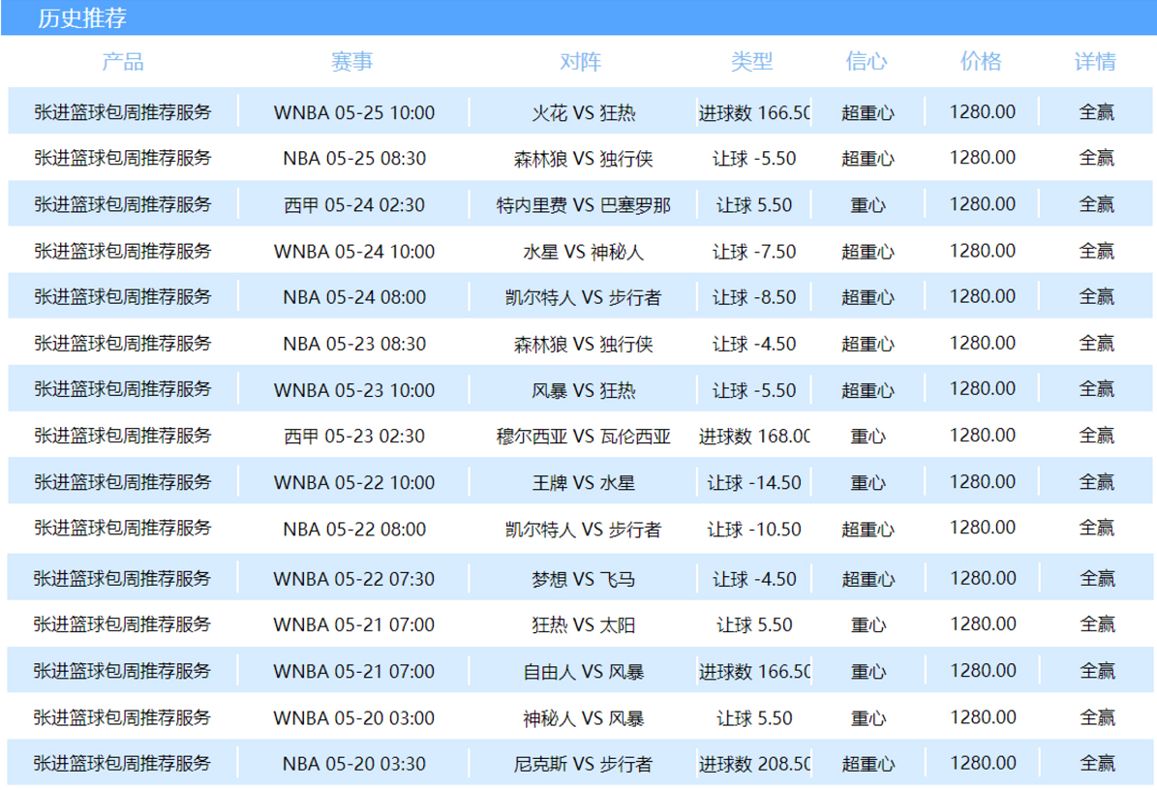Select the 特内里费 VS 巴塞罗那 matchup
The image size is (1157, 790).
tap(584, 205)
